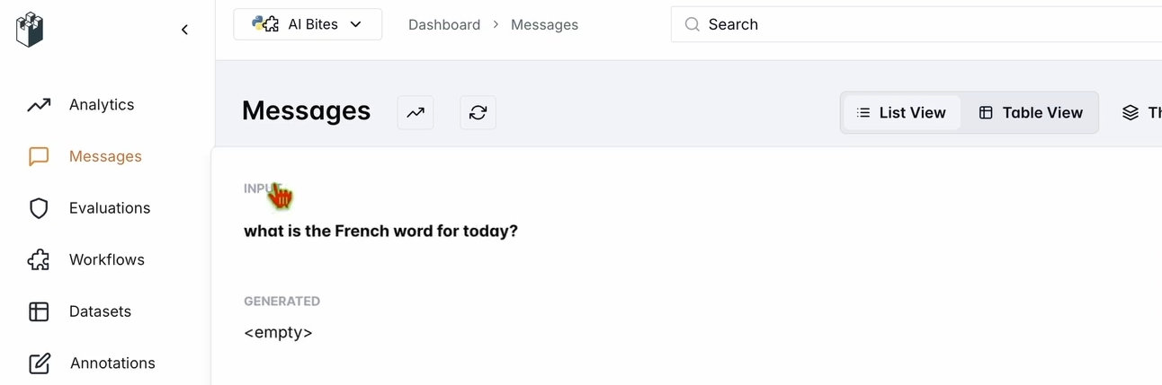This screenshot has height=385, width=1162.
Task: Switch to List View
Action: click(x=901, y=113)
